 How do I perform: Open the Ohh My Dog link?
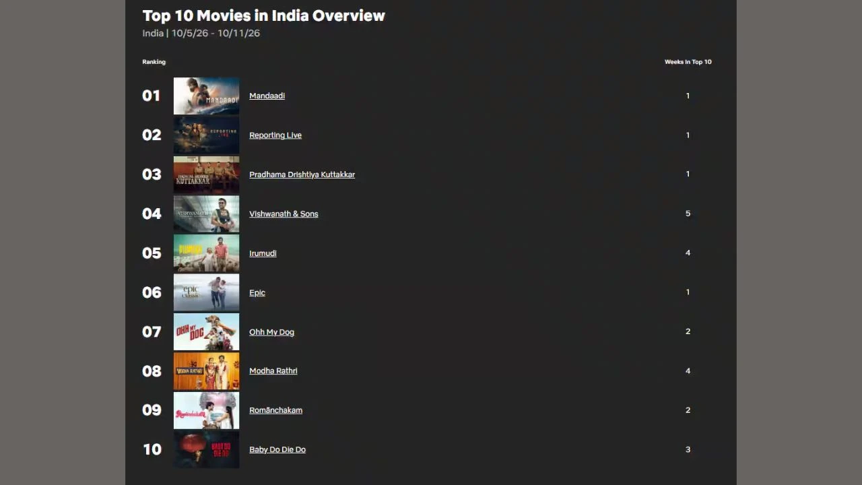click(271, 332)
